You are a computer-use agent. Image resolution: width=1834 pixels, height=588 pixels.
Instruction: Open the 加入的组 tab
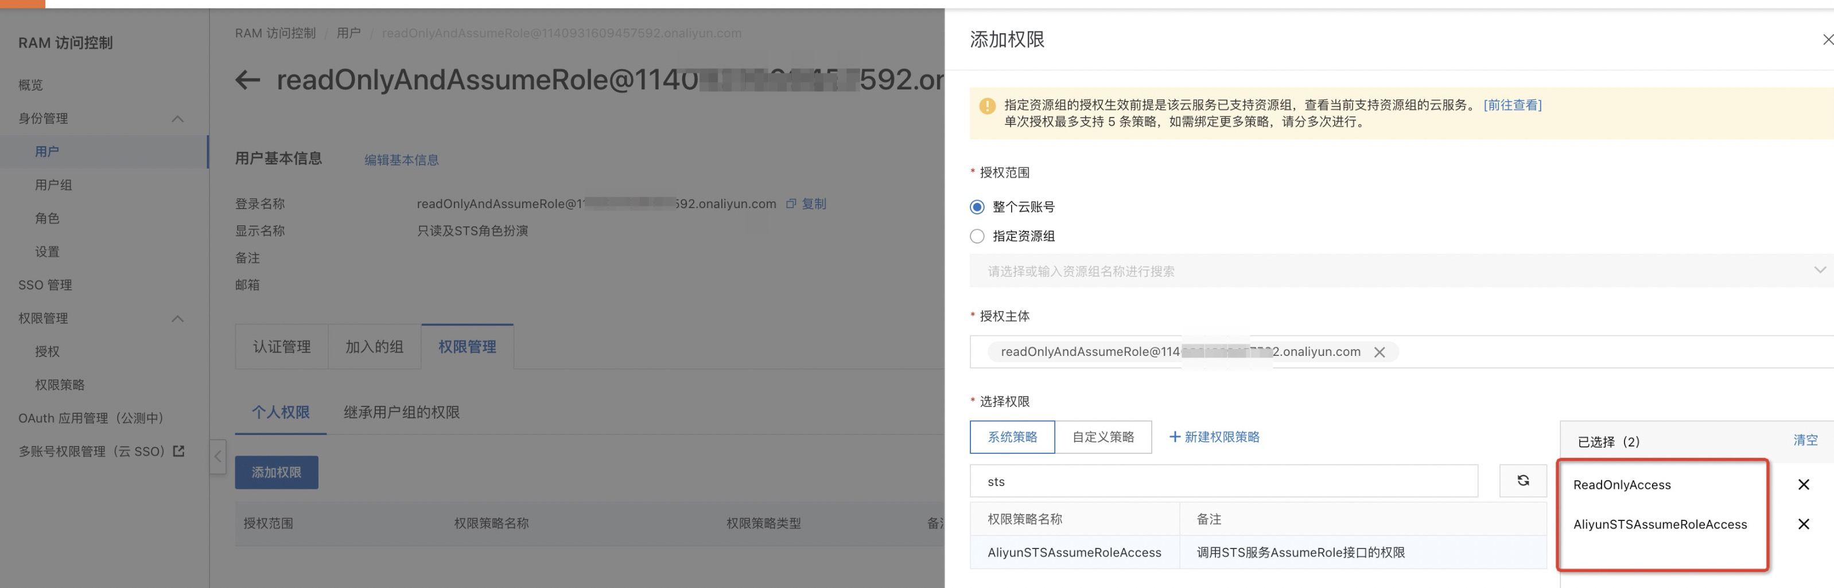pyautogui.click(x=375, y=347)
